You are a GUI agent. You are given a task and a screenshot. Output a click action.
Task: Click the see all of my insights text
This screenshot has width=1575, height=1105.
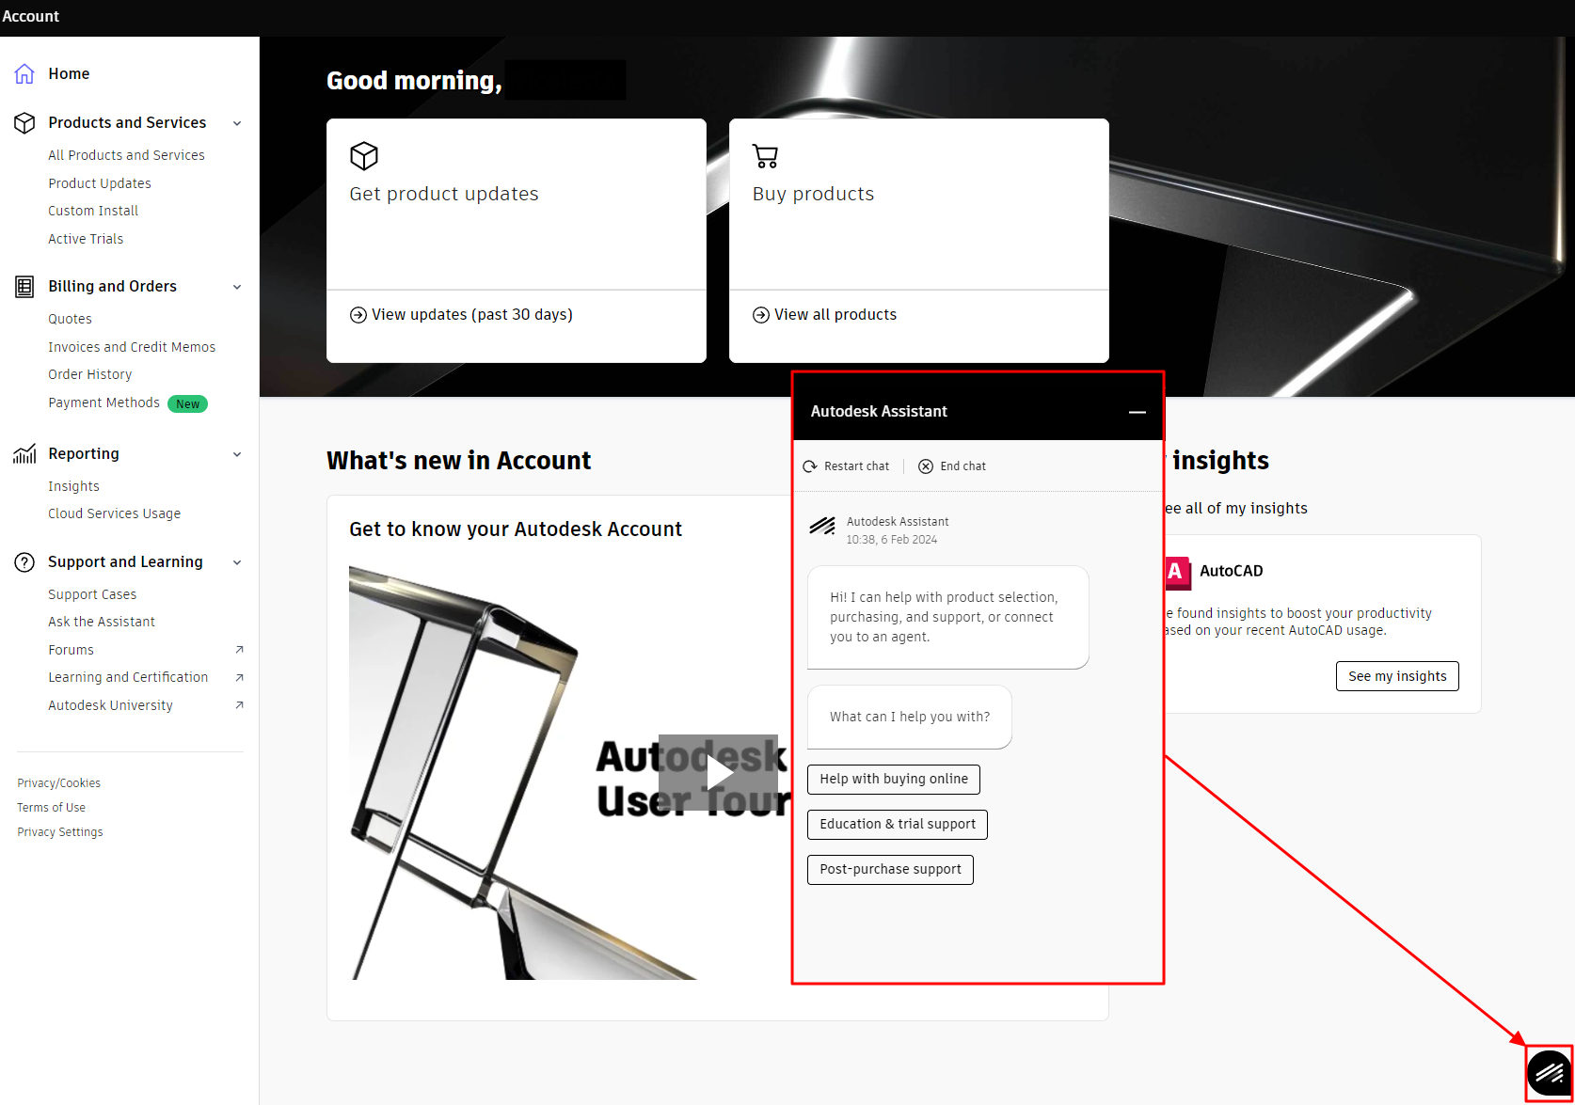click(1236, 509)
